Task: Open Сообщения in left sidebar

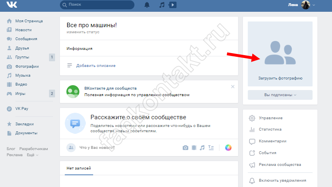Action: (x=26, y=39)
